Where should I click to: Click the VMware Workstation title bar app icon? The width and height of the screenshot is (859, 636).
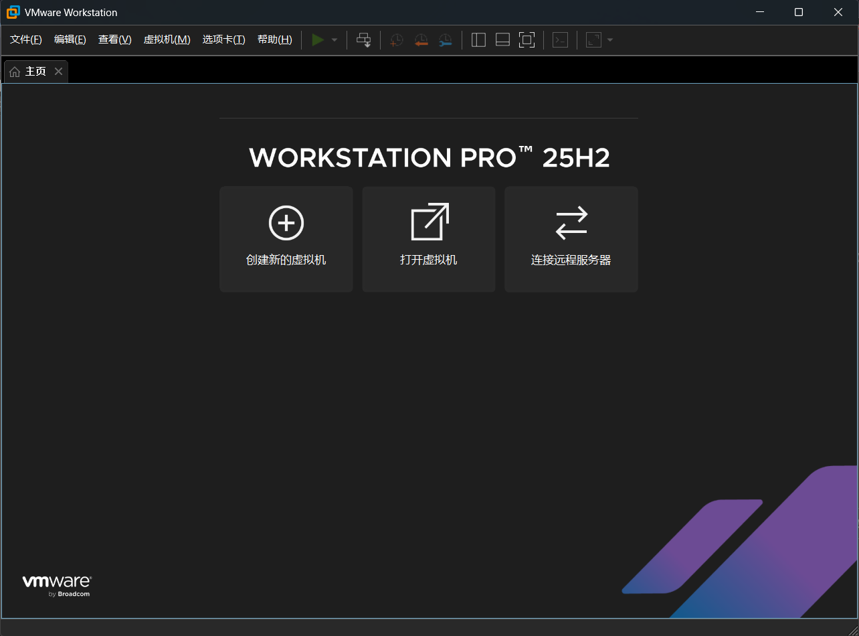13,12
